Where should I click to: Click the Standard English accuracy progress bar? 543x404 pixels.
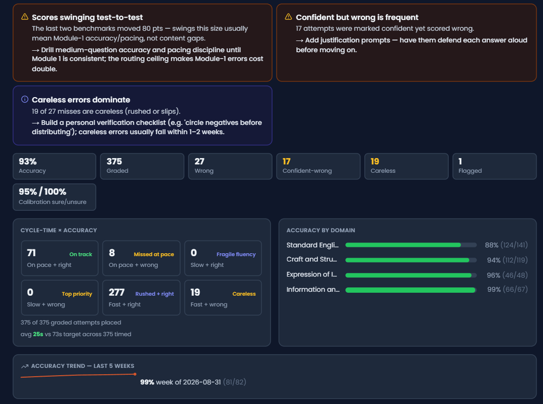(x=411, y=245)
